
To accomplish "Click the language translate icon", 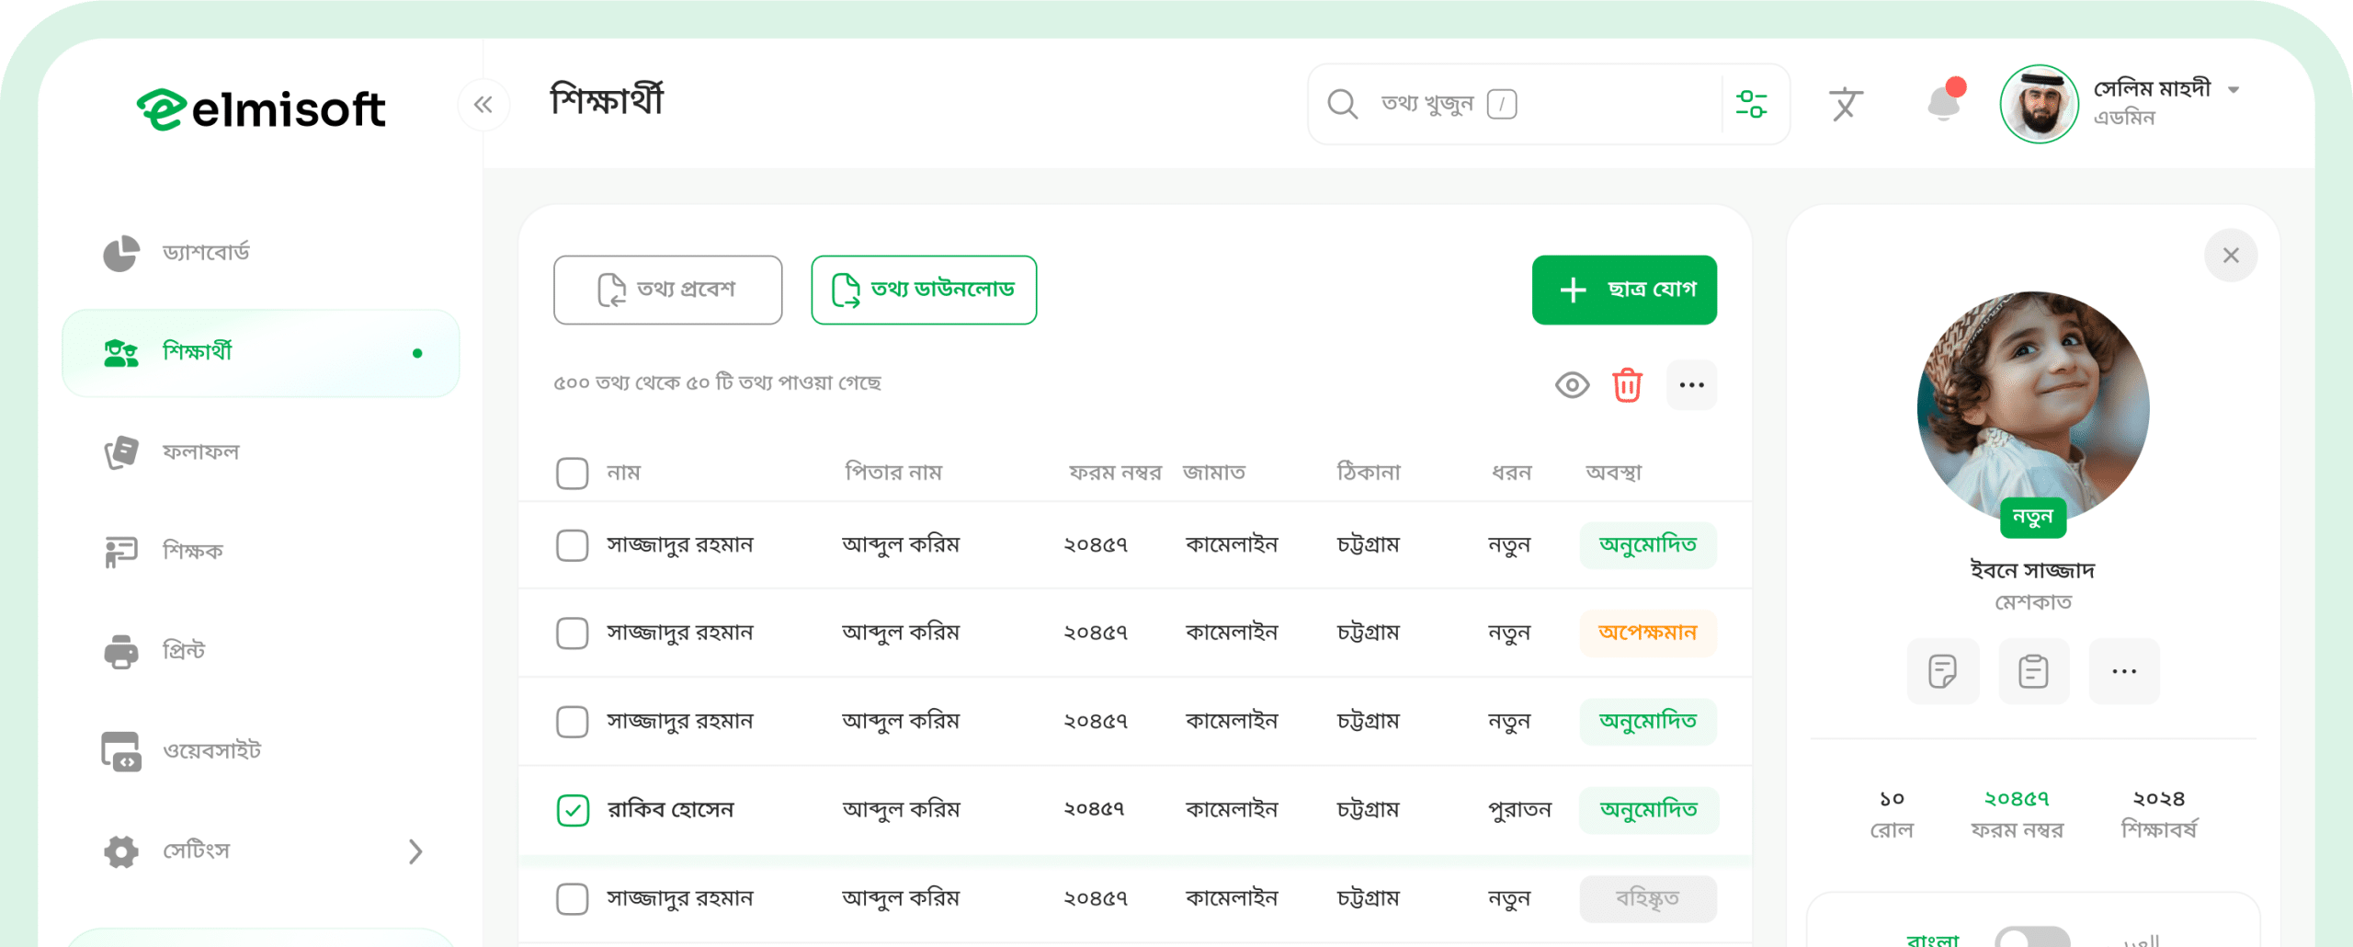I will pos(1846,104).
